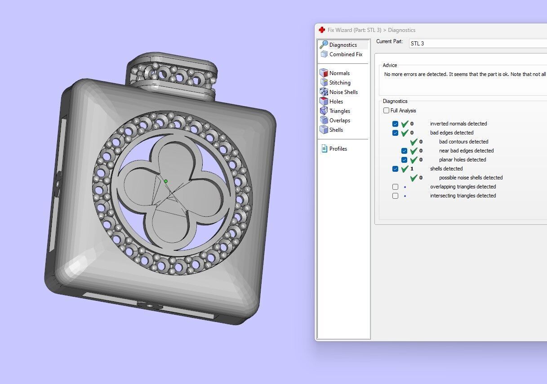Click the Normals red cube icon
The image size is (547, 384).
click(324, 73)
